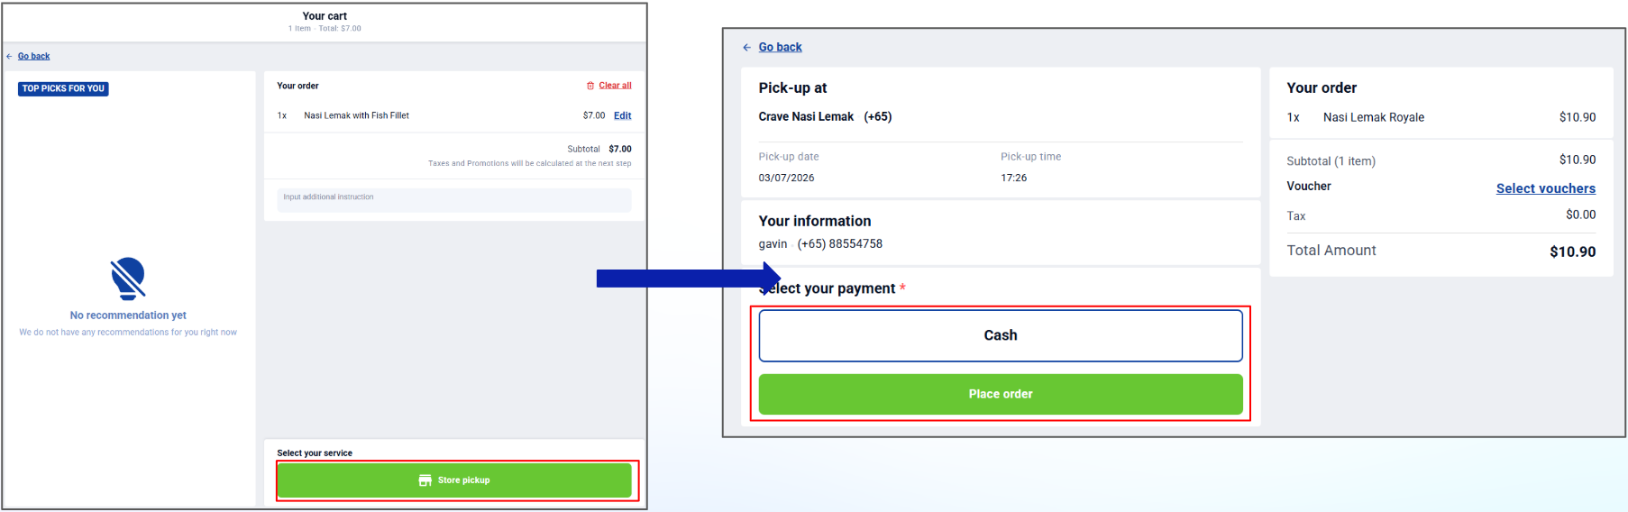Open Select vouchers link
Image resolution: width=1628 pixels, height=512 pixels.
click(1546, 188)
